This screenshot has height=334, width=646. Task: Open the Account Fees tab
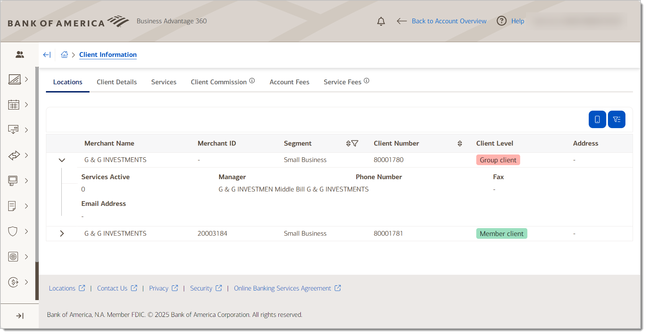click(x=289, y=82)
